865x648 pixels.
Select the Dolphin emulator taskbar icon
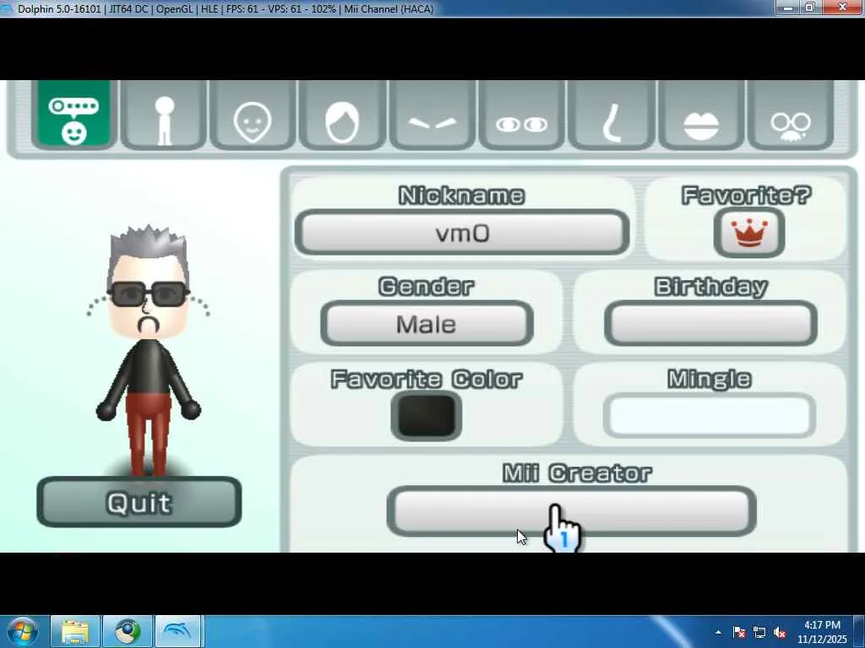[180, 631]
